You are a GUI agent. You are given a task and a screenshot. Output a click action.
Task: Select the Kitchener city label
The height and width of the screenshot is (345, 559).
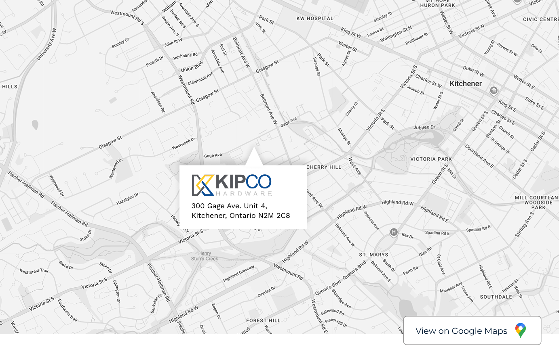(466, 84)
